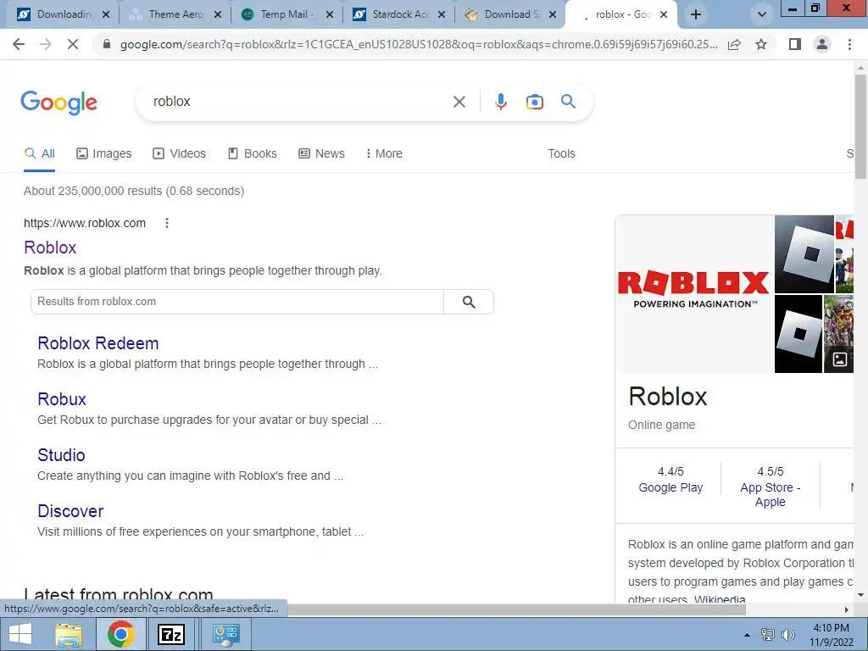The width and height of the screenshot is (868, 651).
Task: Click the horizontal scrollbar right arrow
Action: 847,609
